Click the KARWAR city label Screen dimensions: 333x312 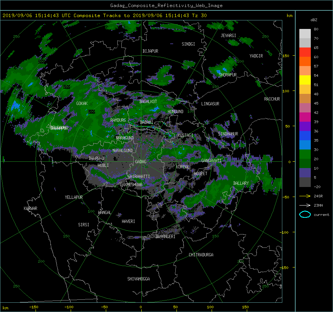tap(30, 208)
